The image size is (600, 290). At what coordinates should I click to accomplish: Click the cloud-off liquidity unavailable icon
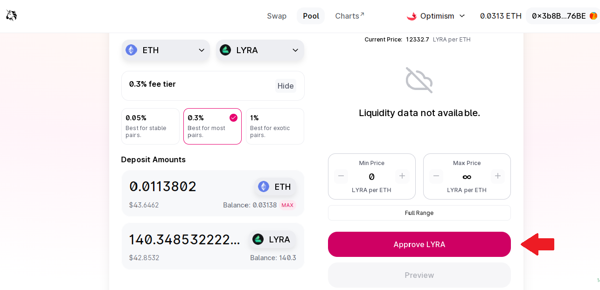tap(419, 80)
